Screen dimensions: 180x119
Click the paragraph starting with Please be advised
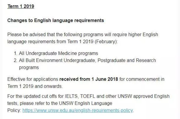[x=83, y=38]
